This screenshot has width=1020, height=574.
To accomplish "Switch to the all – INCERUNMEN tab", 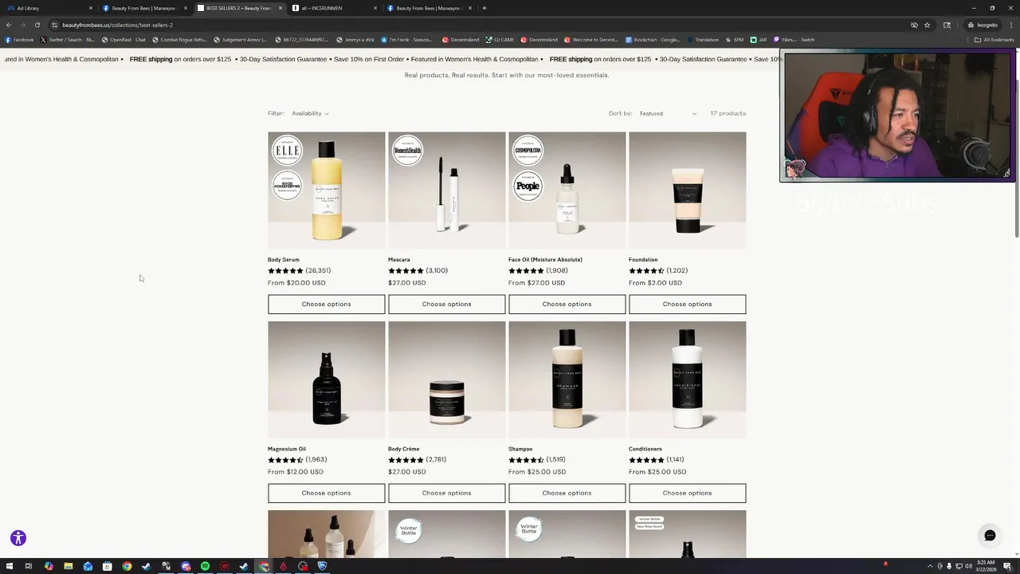I will tap(334, 8).
